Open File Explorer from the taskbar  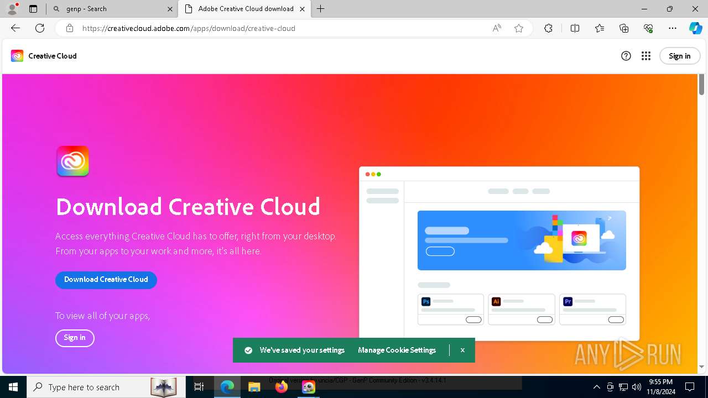254,387
